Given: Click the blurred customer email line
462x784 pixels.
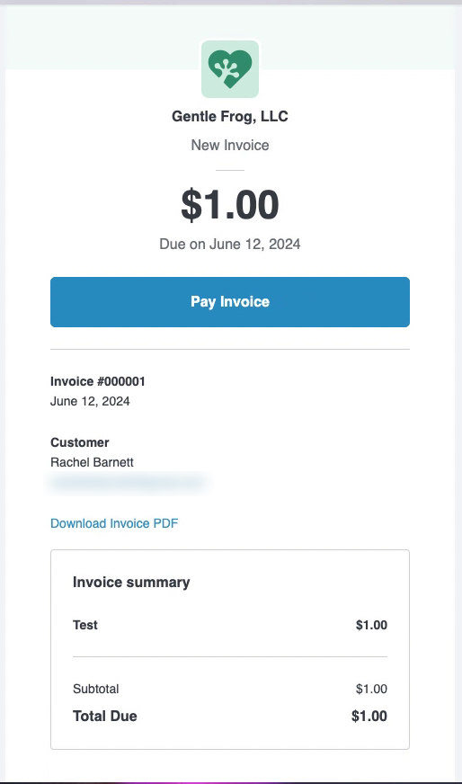Looking at the screenshot, I should point(128,483).
